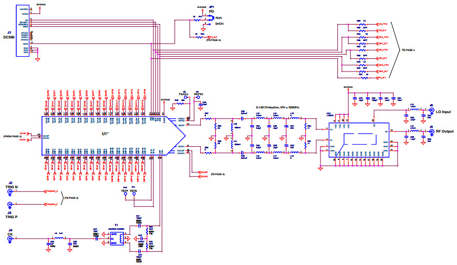This screenshot has width=457, height=265.
Task: Click the J2 TRIG N connector
Action: click(9, 192)
